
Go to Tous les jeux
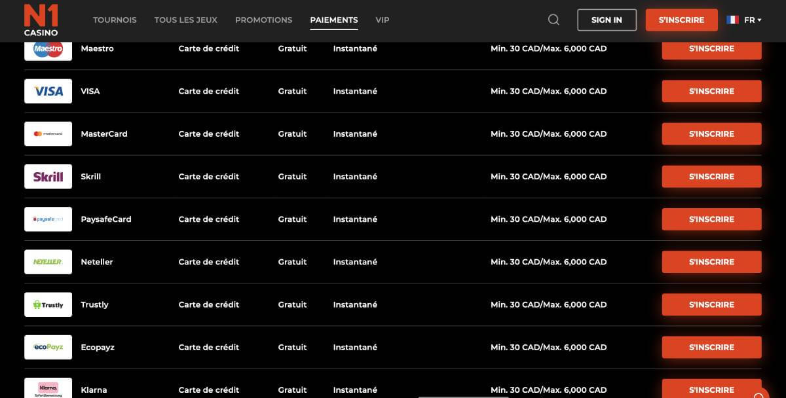[185, 20]
